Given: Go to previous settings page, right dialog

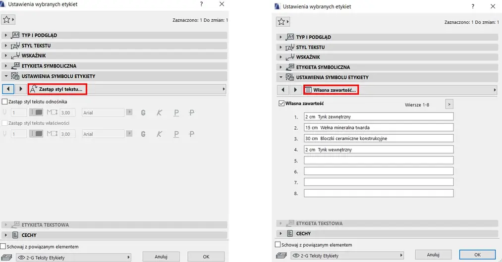Looking at the screenshot, I should point(283,90).
